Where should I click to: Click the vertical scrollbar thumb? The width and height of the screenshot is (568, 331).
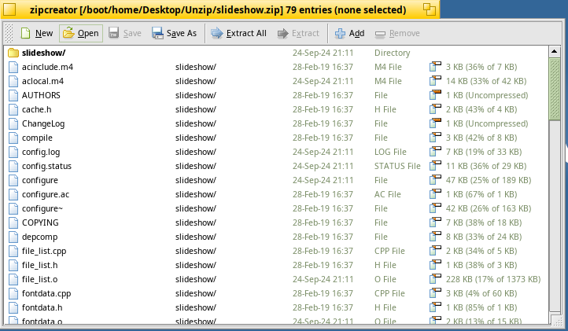click(x=555, y=89)
